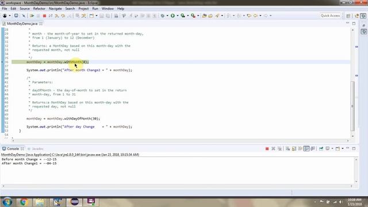Open the Window menu

coord(108,9)
